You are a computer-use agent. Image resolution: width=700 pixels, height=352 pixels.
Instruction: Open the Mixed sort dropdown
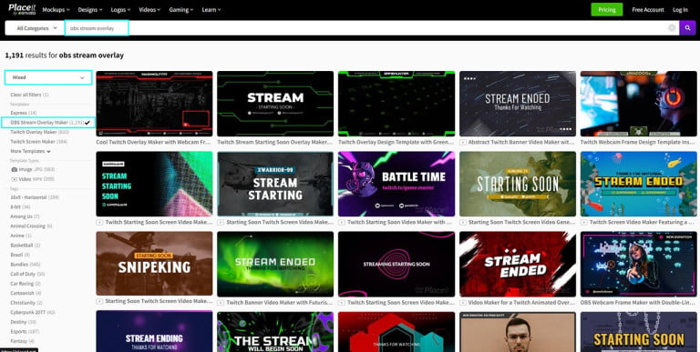tap(48, 77)
